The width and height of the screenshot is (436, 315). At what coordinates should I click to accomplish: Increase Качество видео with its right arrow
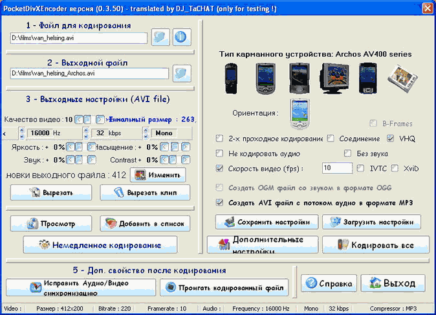(x=100, y=120)
